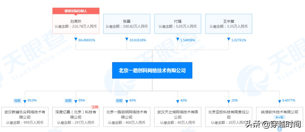Click the 20% holding percentage
305x132 pixels.
click(x=235, y=101)
